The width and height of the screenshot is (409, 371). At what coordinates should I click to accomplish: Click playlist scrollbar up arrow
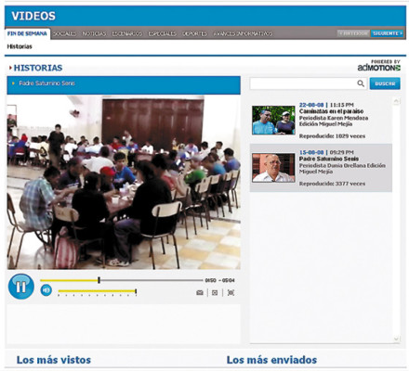tap(397, 101)
